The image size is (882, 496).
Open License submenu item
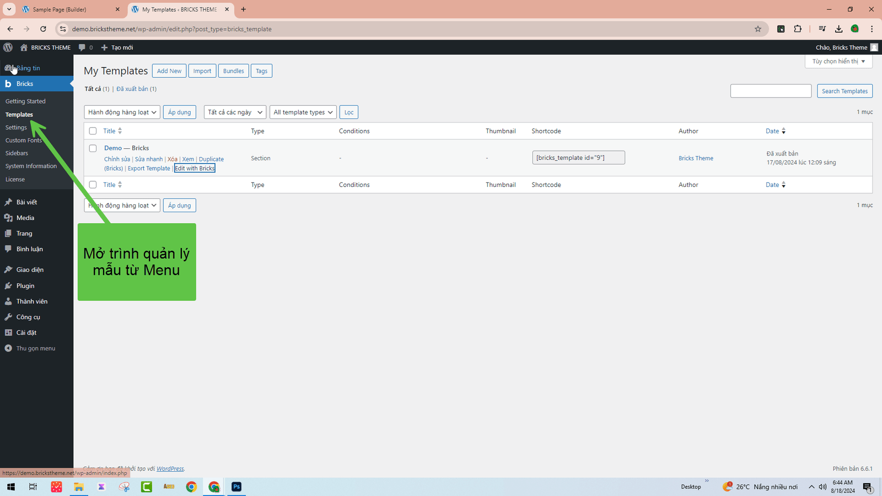15,180
